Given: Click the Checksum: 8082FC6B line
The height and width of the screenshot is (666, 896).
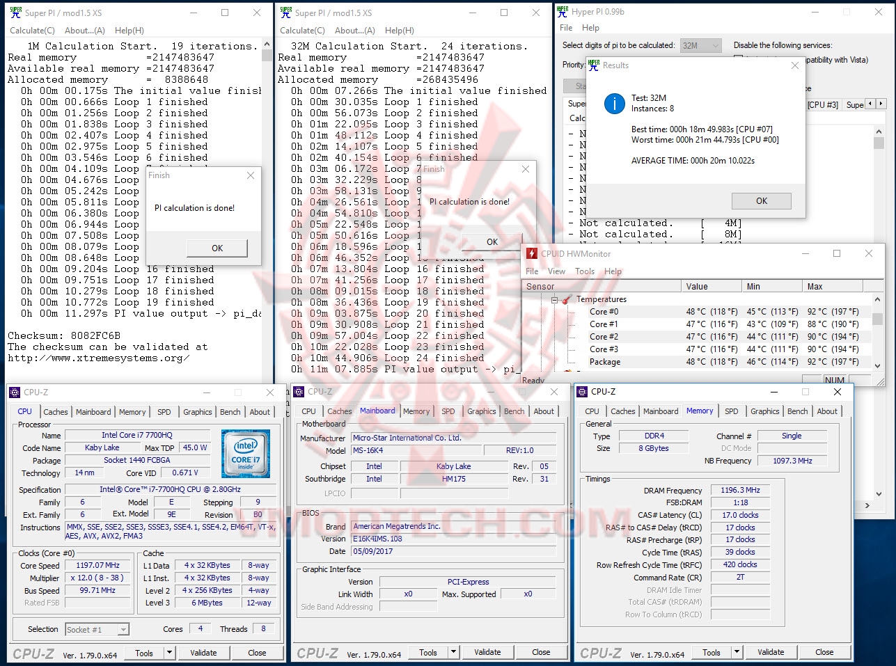Looking at the screenshot, I should [x=64, y=336].
